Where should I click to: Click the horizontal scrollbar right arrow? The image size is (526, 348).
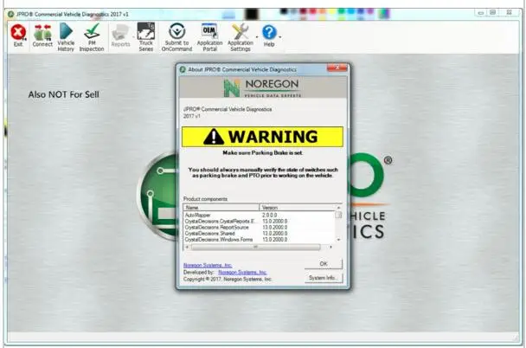pos(331,247)
